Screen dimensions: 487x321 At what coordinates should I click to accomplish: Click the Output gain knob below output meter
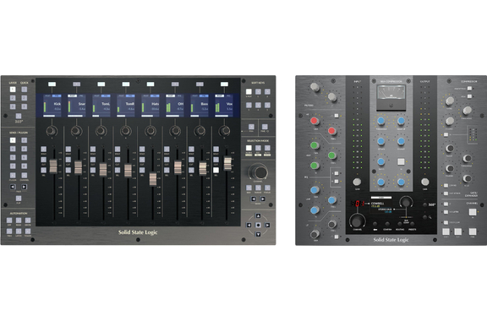[425, 182]
